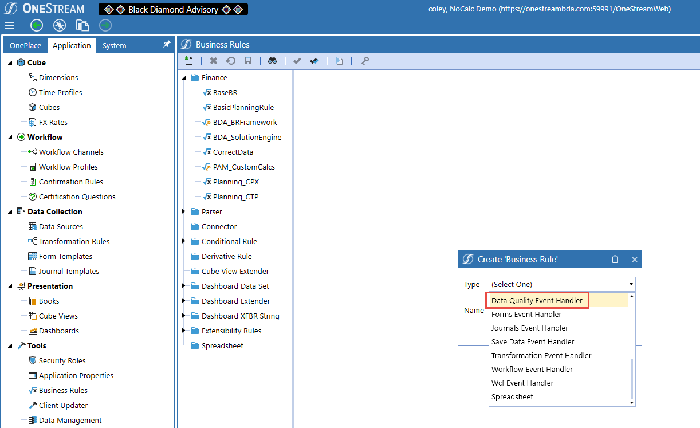This screenshot has height=428, width=700.
Task: Close the Create 'Business Rule' dialog
Action: (635, 260)
